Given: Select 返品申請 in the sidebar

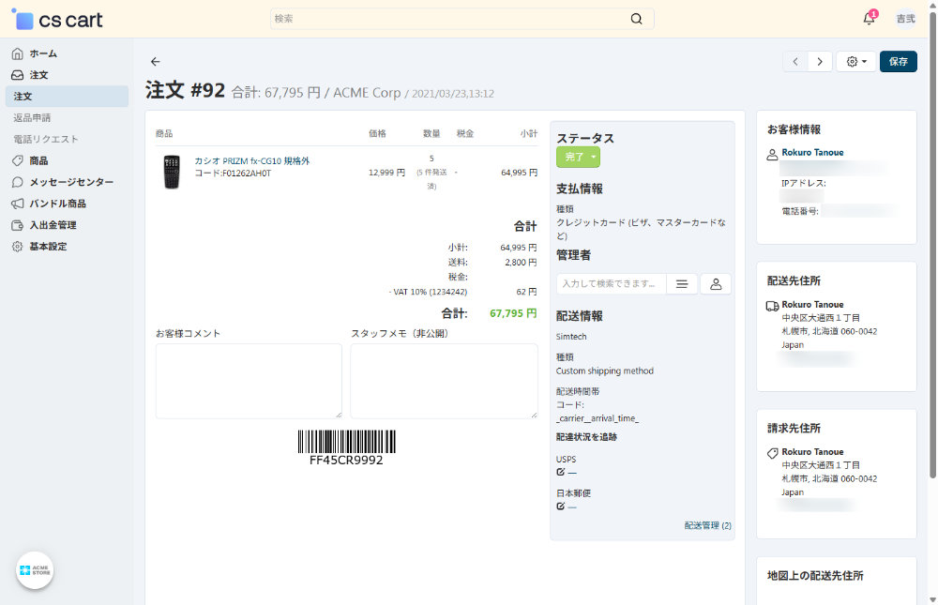Looking at the screenshot, I should 32,117.
